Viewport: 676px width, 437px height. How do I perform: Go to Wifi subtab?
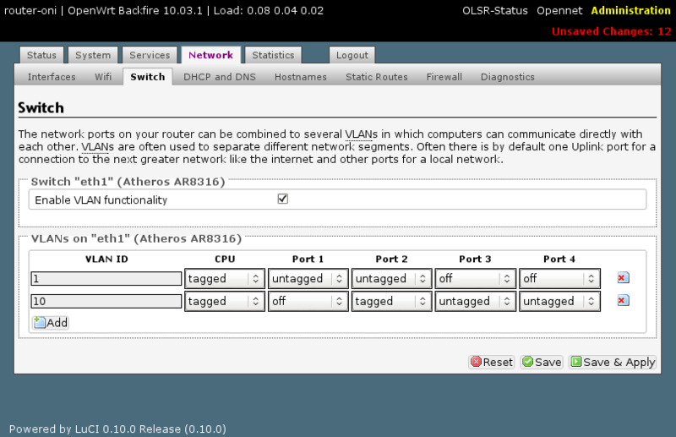(x=103, y=77)
